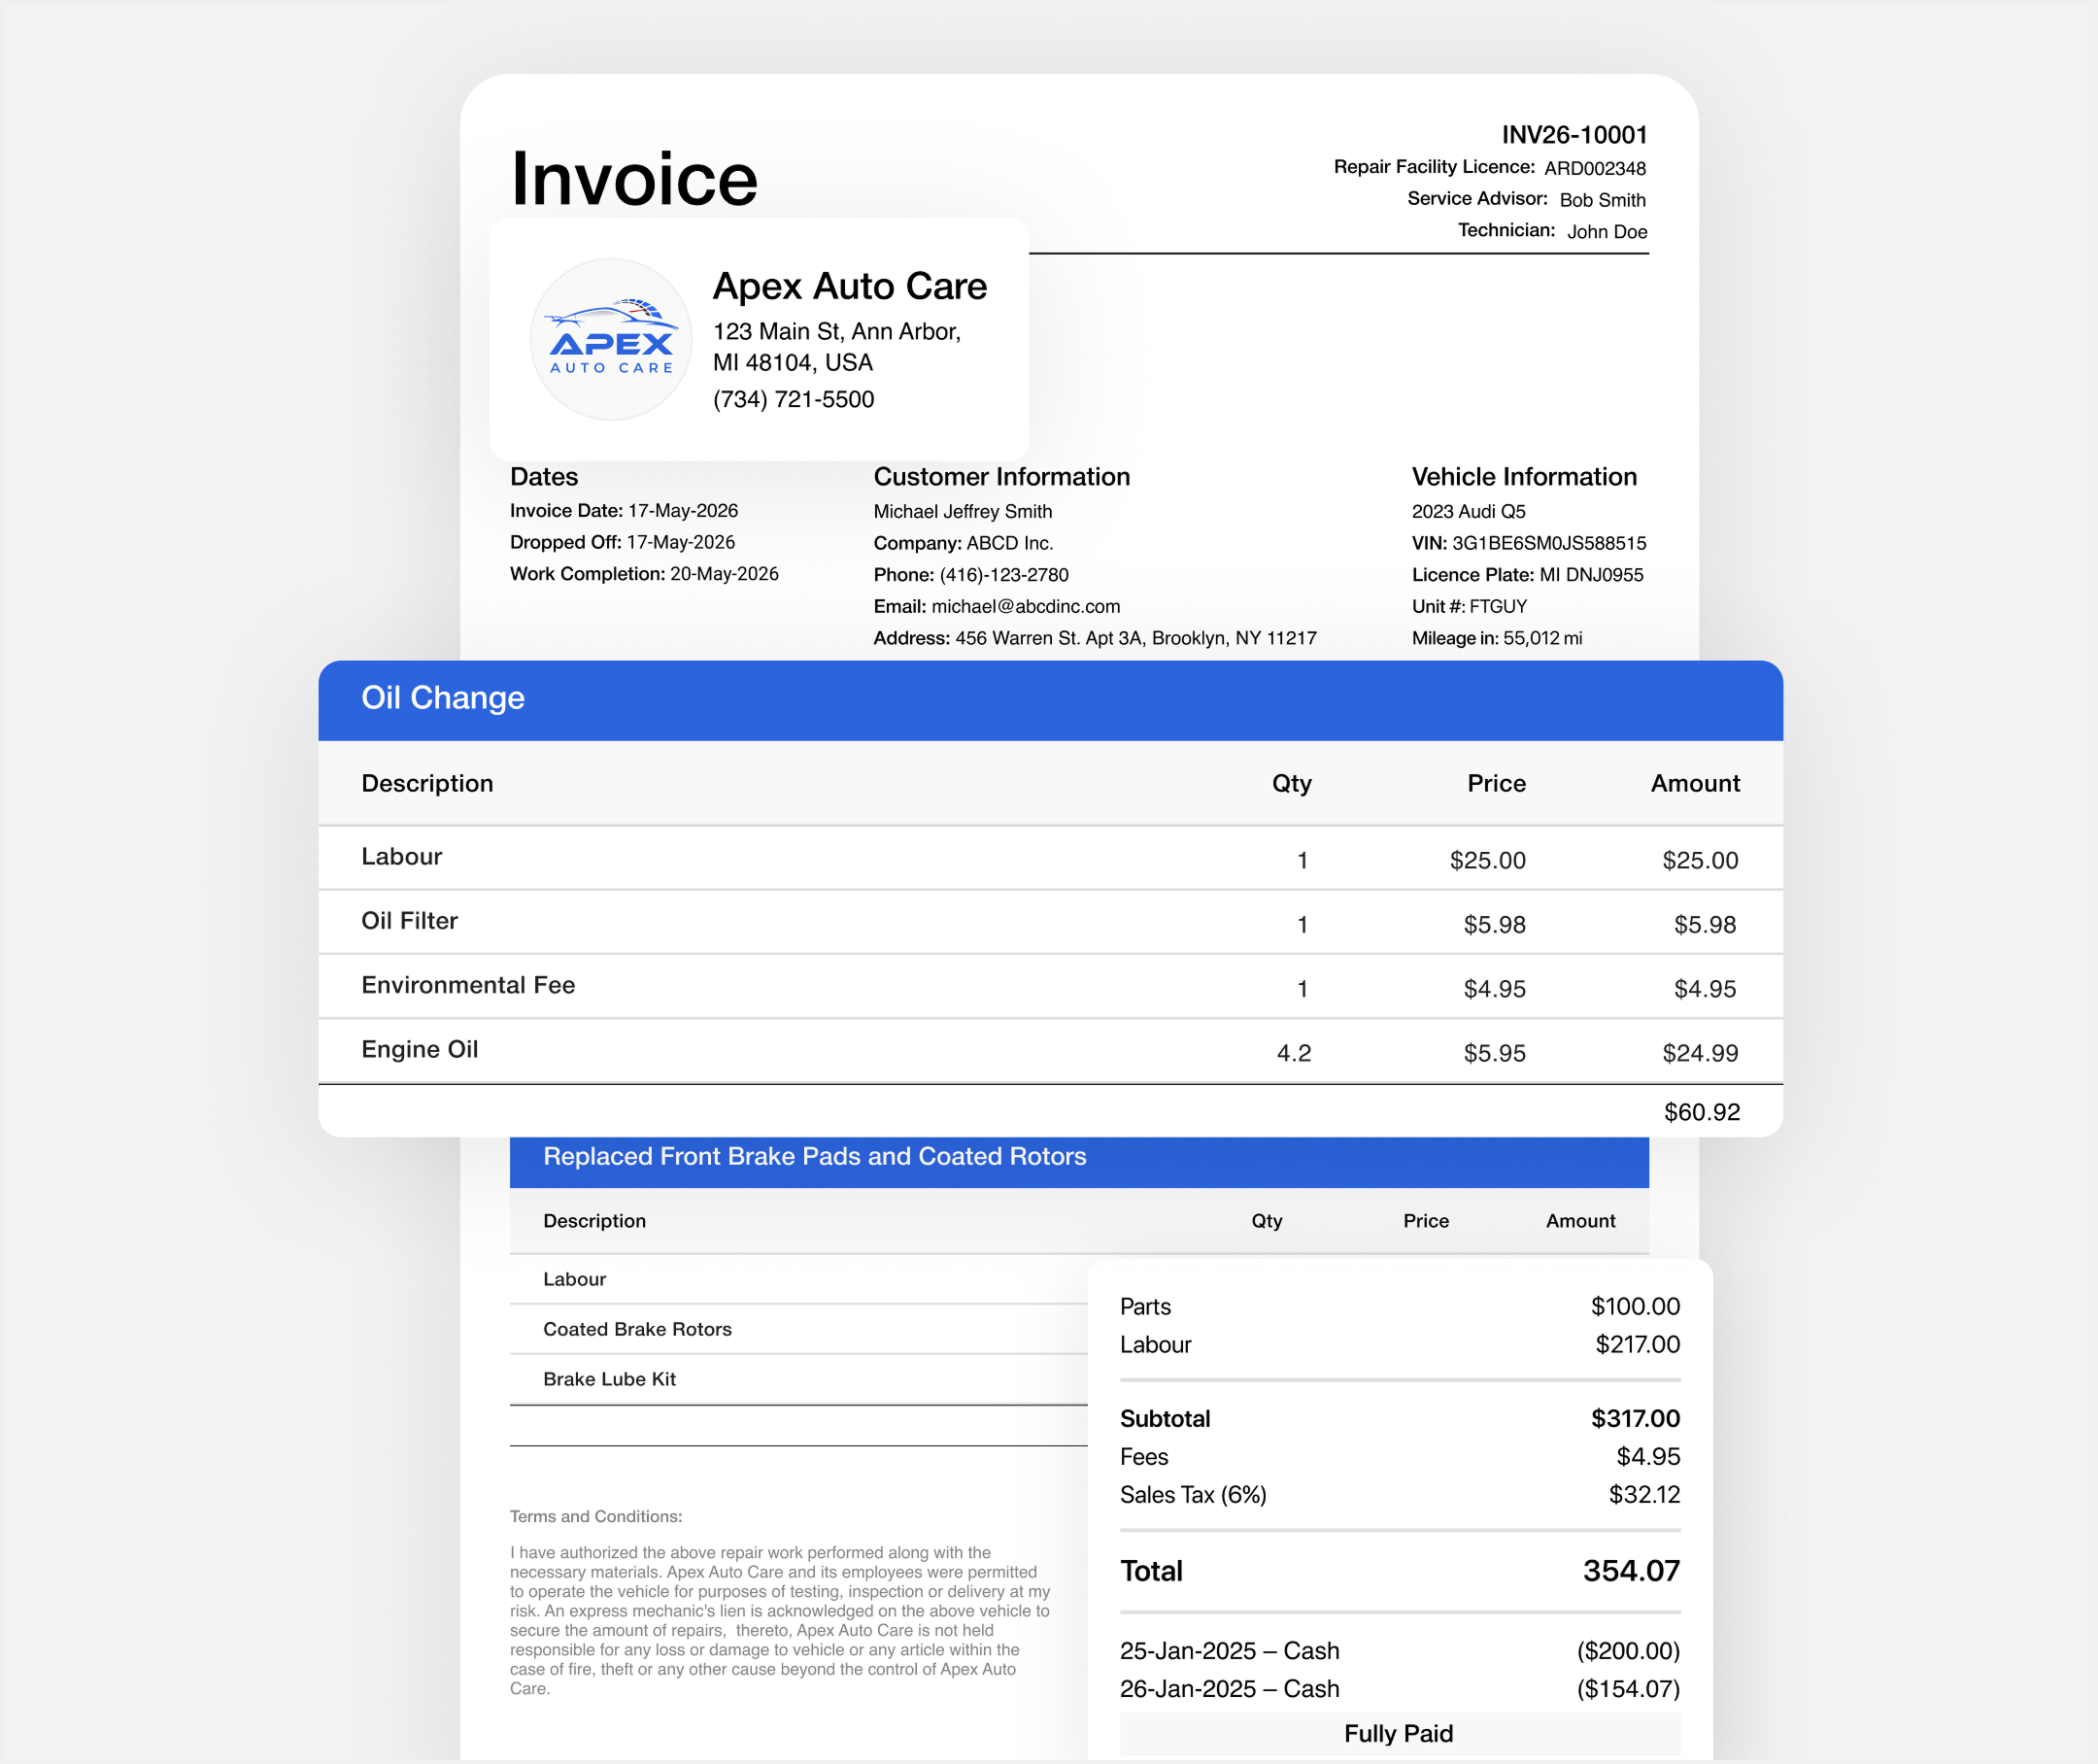Click the Vehicle Information heading
This screenshot has height=1764, width=2098.
tap(1524, 477)
